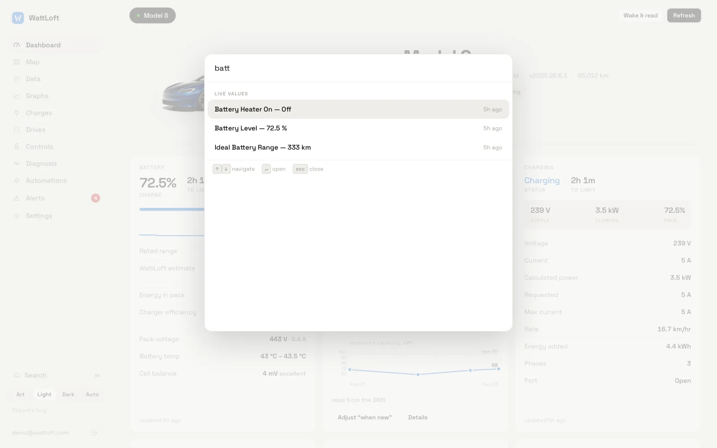Go to the Map page

pos(56,62)
